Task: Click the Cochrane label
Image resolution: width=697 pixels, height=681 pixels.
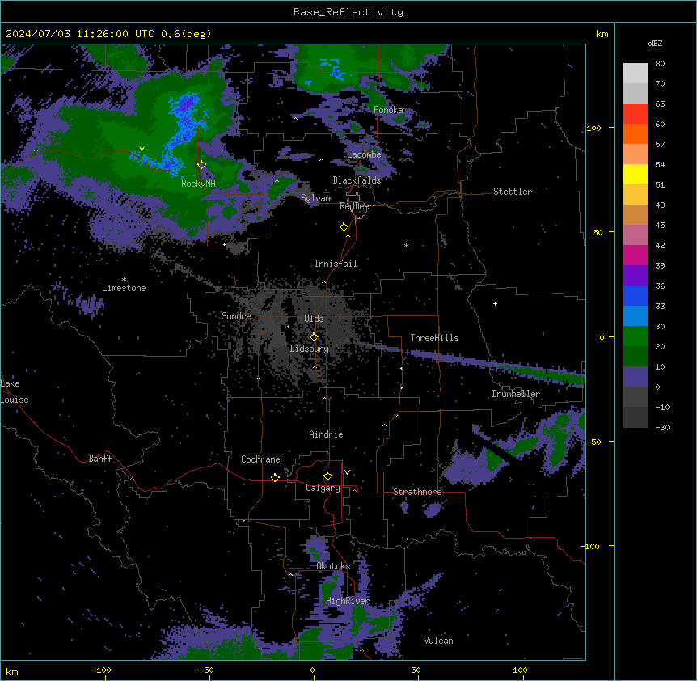Action: tap(260, 459)
